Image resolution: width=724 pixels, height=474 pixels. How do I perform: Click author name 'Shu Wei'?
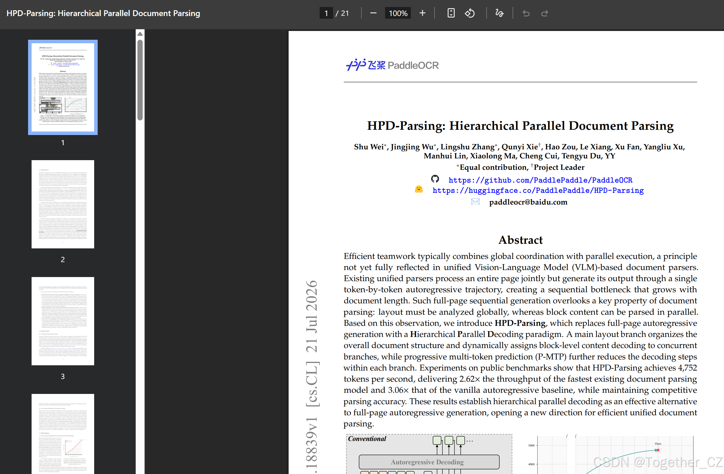(368, 147)
